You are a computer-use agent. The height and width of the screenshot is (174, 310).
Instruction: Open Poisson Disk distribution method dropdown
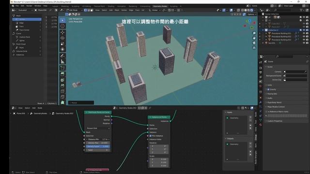tap(98, 128)
